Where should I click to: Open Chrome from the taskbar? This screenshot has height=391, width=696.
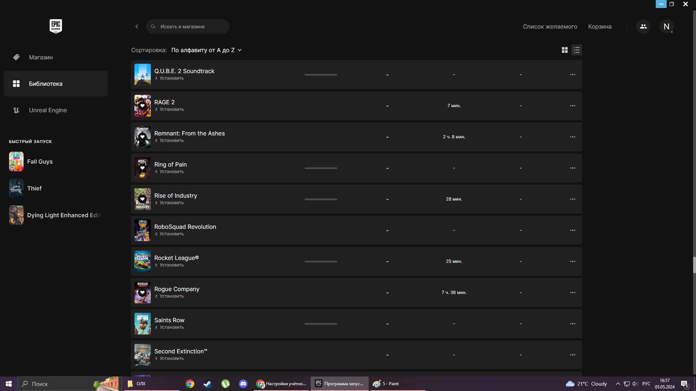point(190,384)
